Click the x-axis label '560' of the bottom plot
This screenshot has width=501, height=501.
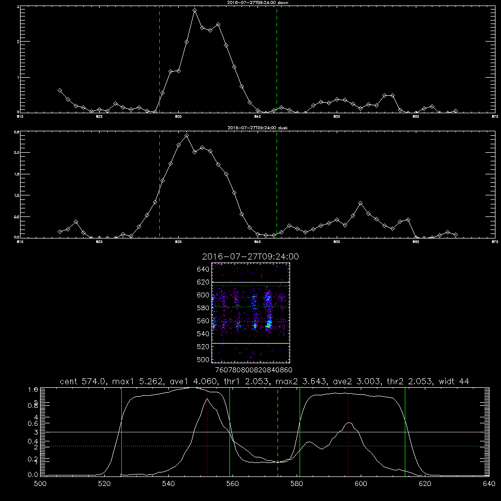(x=232, y=484)
